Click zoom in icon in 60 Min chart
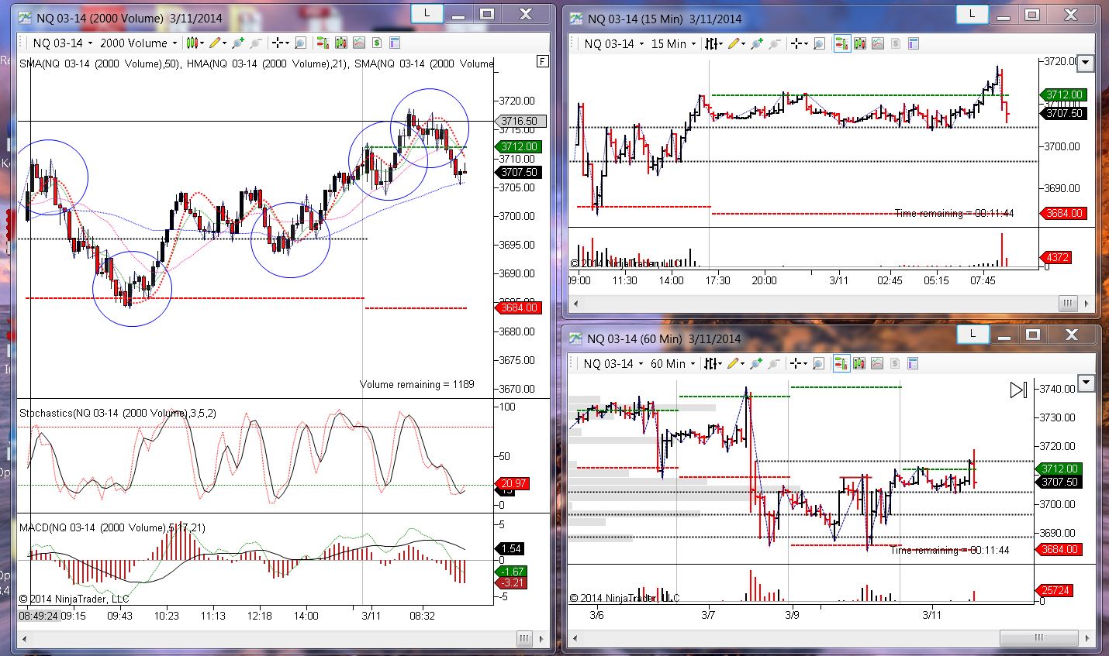1109x656 pixels. pos(756,363)
